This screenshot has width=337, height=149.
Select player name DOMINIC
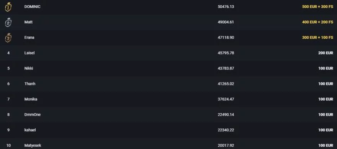tap(32, 6)
